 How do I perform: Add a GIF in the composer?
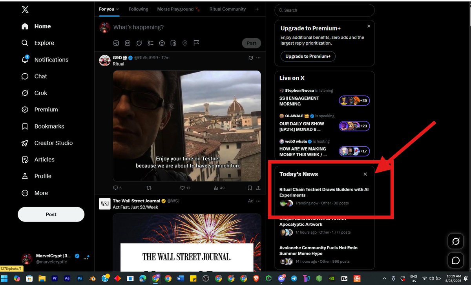(128, 43)
